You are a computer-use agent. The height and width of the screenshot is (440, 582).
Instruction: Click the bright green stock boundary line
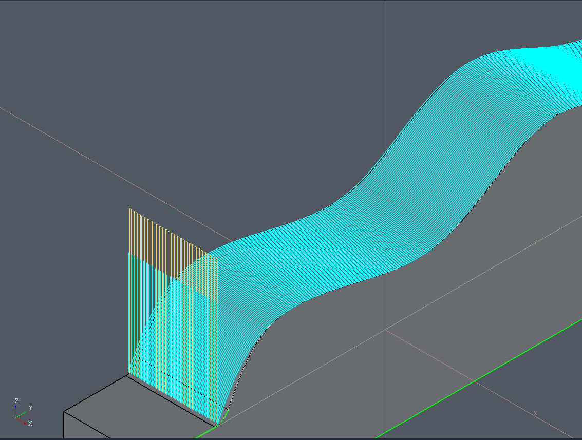coord(479,378)
